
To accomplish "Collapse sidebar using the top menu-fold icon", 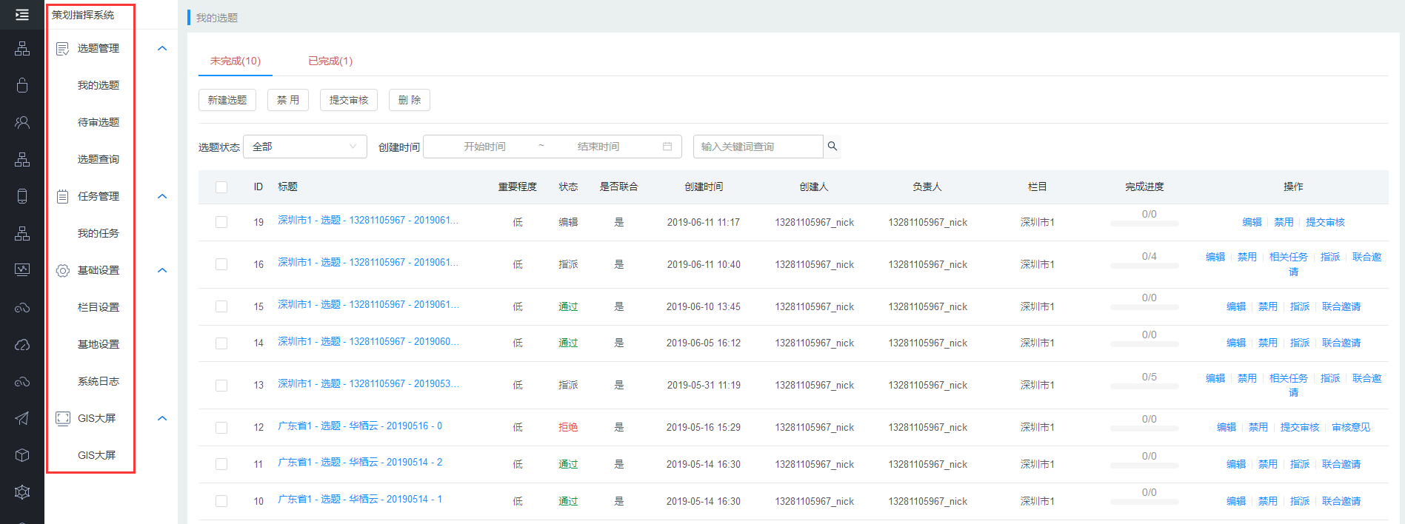I will (x=22, y=15).
